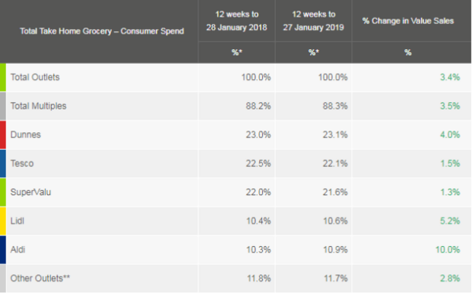
Task: Click the yellow Lidl color swatch
Action: [x=3, y=221]
